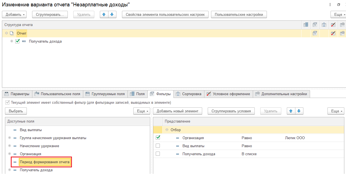Collapse the Отбор filter group
The width and height of the screenshot is (346, 174).
pyautogui.click(x=167, y=130)
